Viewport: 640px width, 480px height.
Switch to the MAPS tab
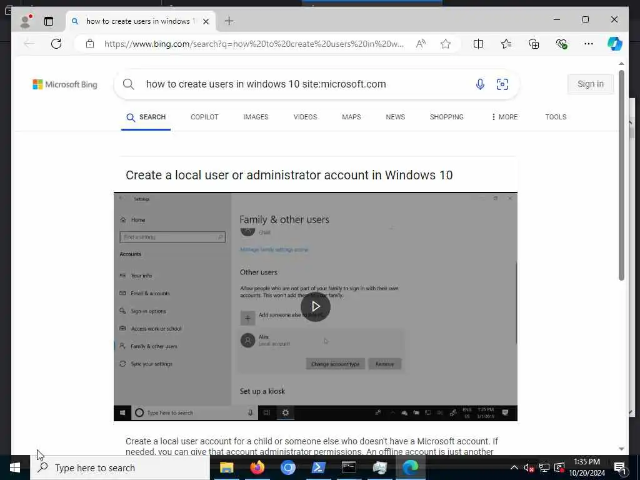351,117
